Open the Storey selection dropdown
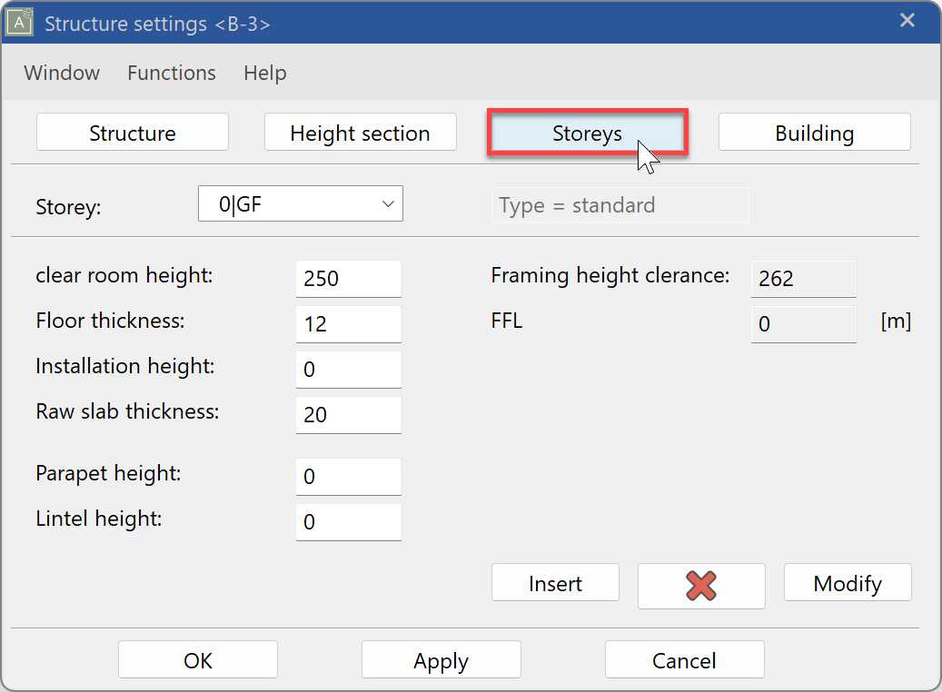Image resolution: width=942 pixels, height=692 pixels. pyautogui.click(x=300, y=203)
